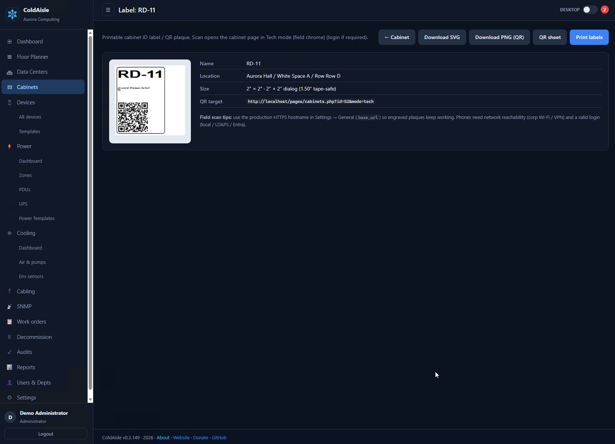Open the SNMP page
Image resolution: width=615 pixels, height=444 pixels.
click(x=43, y=306)
